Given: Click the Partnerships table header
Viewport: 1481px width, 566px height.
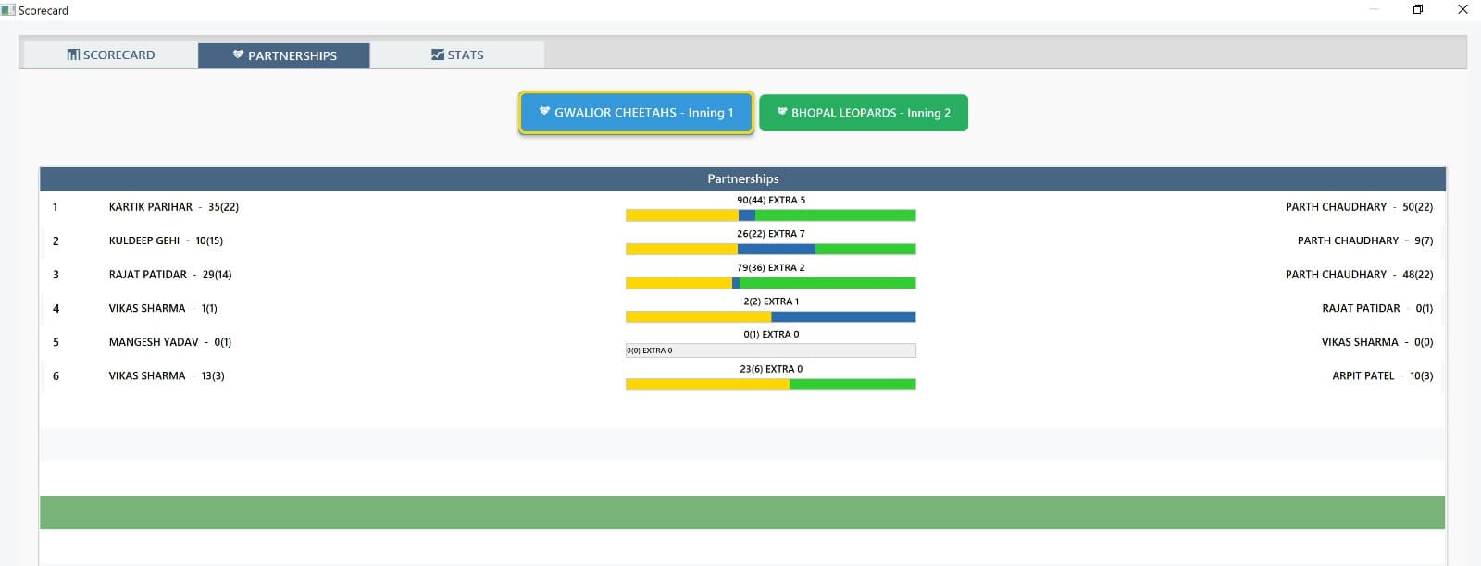Looking at the screenshot, I should [x=742, y=178].
